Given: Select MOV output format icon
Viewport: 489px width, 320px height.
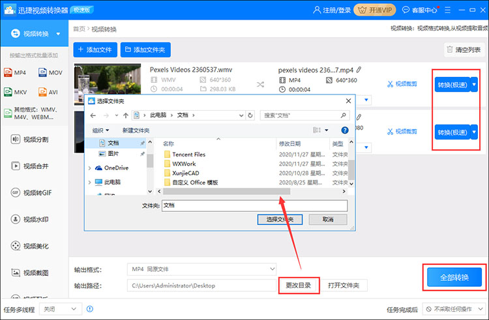Looking at the screenshot, I should (x=51, y=72).
